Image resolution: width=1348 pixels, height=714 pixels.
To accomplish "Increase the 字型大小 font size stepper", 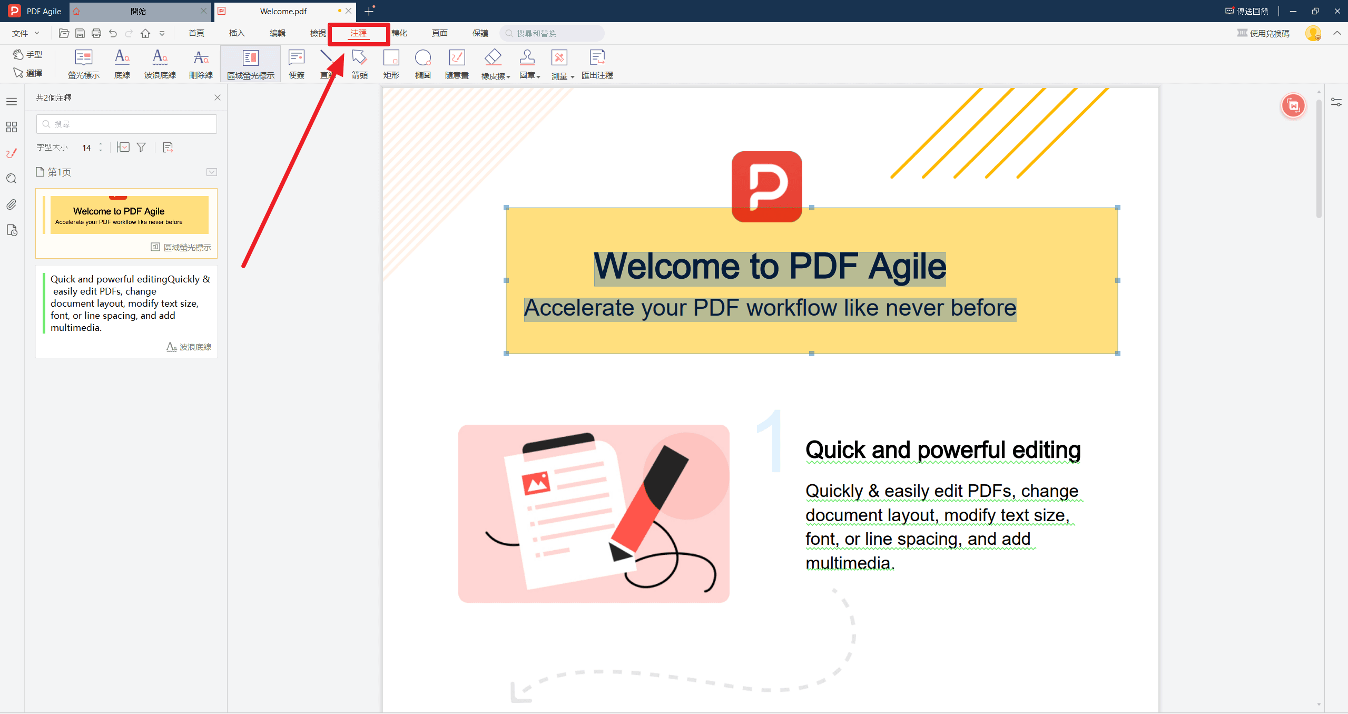I will pos(101,143).
